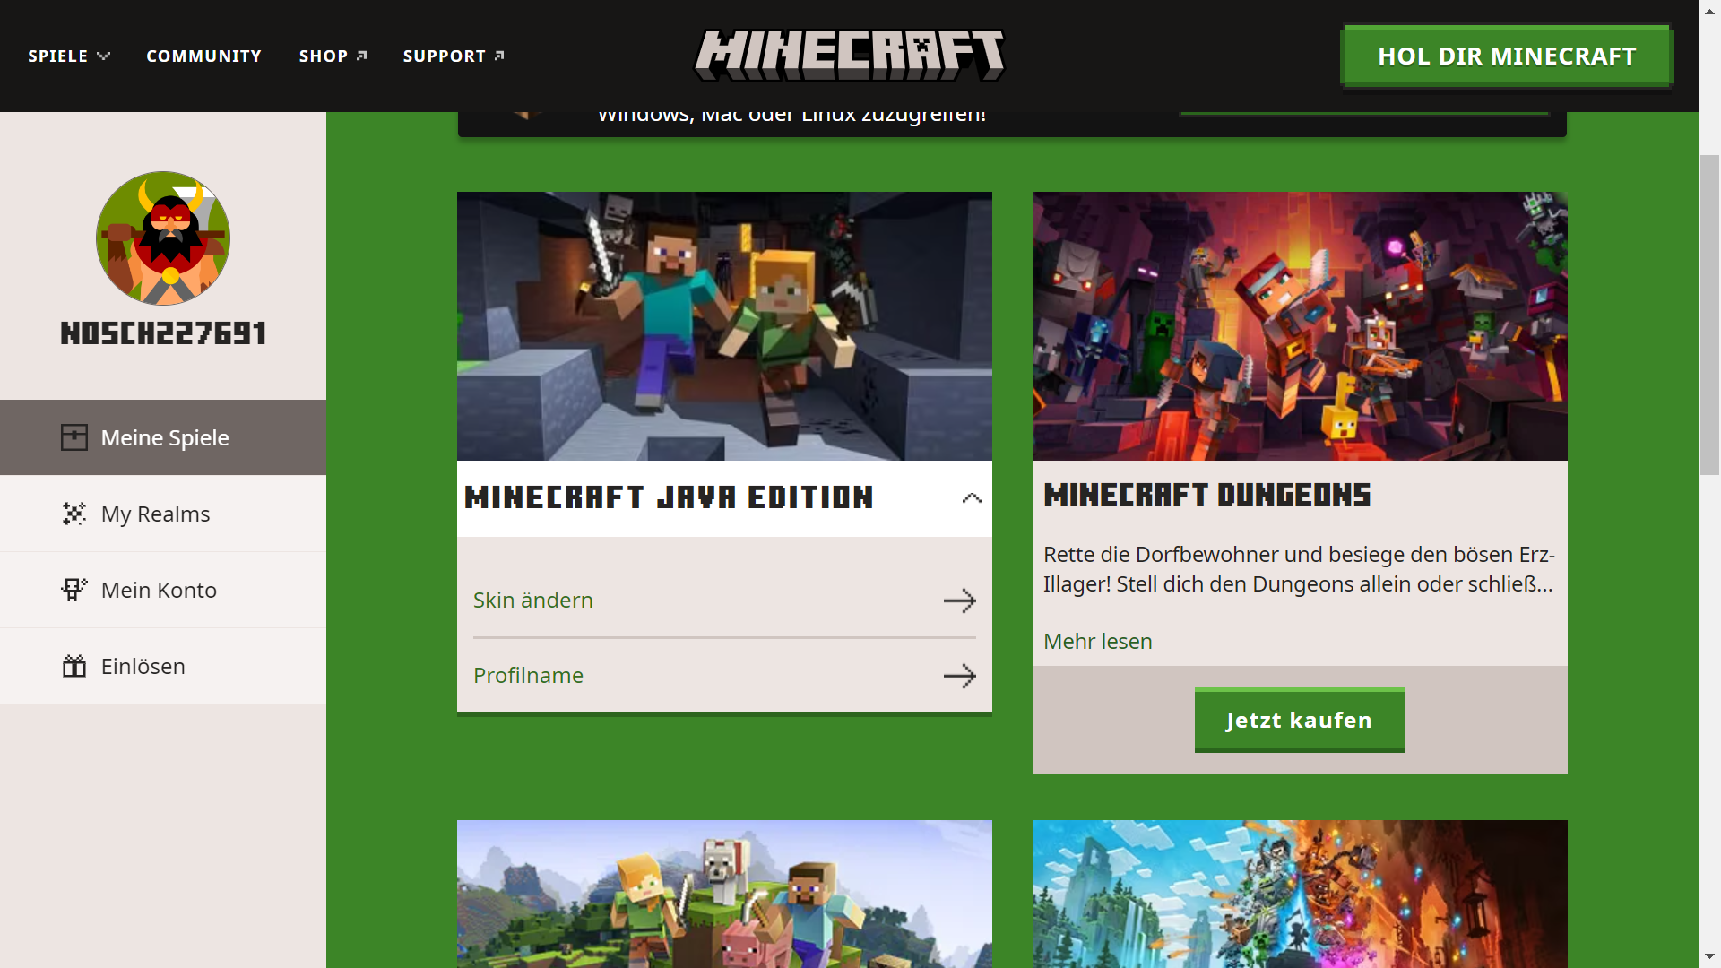The height and width of the screenshot is (968, 1721).
Task: Open Einlösen in sidebar
Action: [x=163, y=666]
